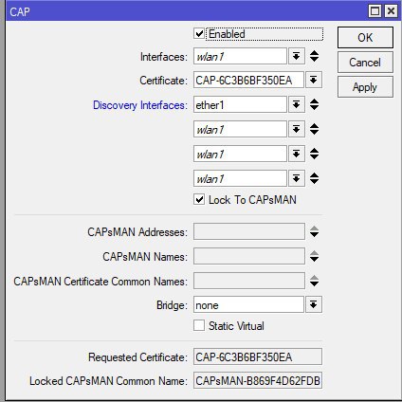Image resolution: width=402 pixels, height=402 pixels.
Task: Open the ether1 Discovery Interfaces dropdown
Action: (296, 104)
